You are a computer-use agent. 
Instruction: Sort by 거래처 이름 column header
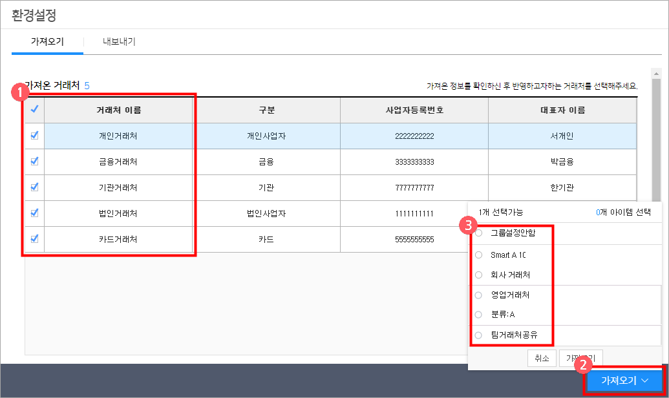[x=119, y=110]
